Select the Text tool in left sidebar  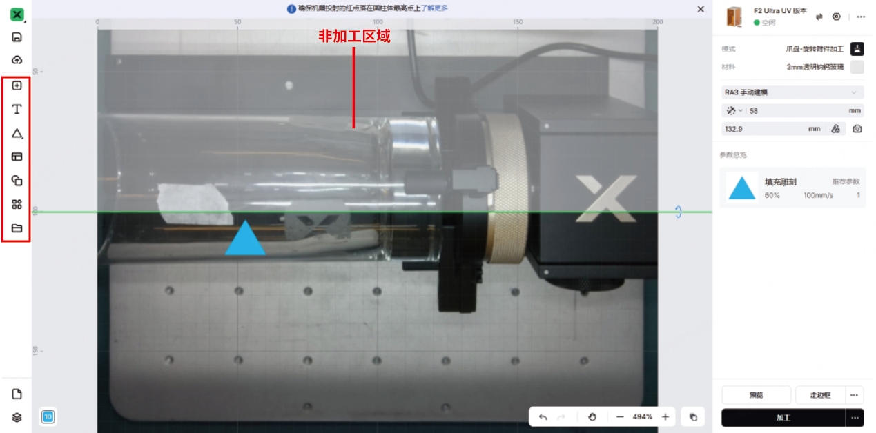click(x=17, y=109)
